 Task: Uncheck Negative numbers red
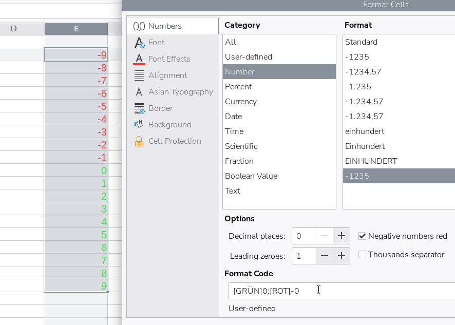[x=362, y=236]
